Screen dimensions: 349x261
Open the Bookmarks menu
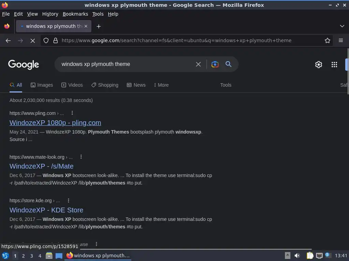(75, 14)
